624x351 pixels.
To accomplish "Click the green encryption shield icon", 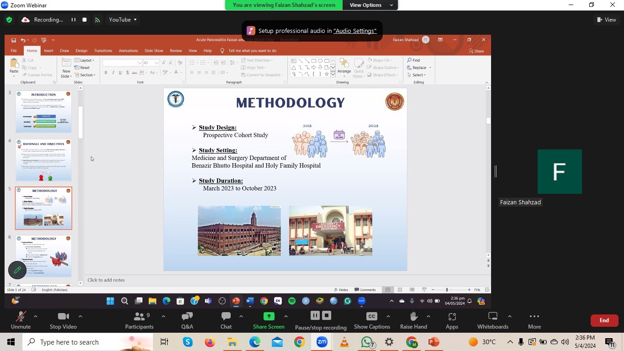I will 9,20.
